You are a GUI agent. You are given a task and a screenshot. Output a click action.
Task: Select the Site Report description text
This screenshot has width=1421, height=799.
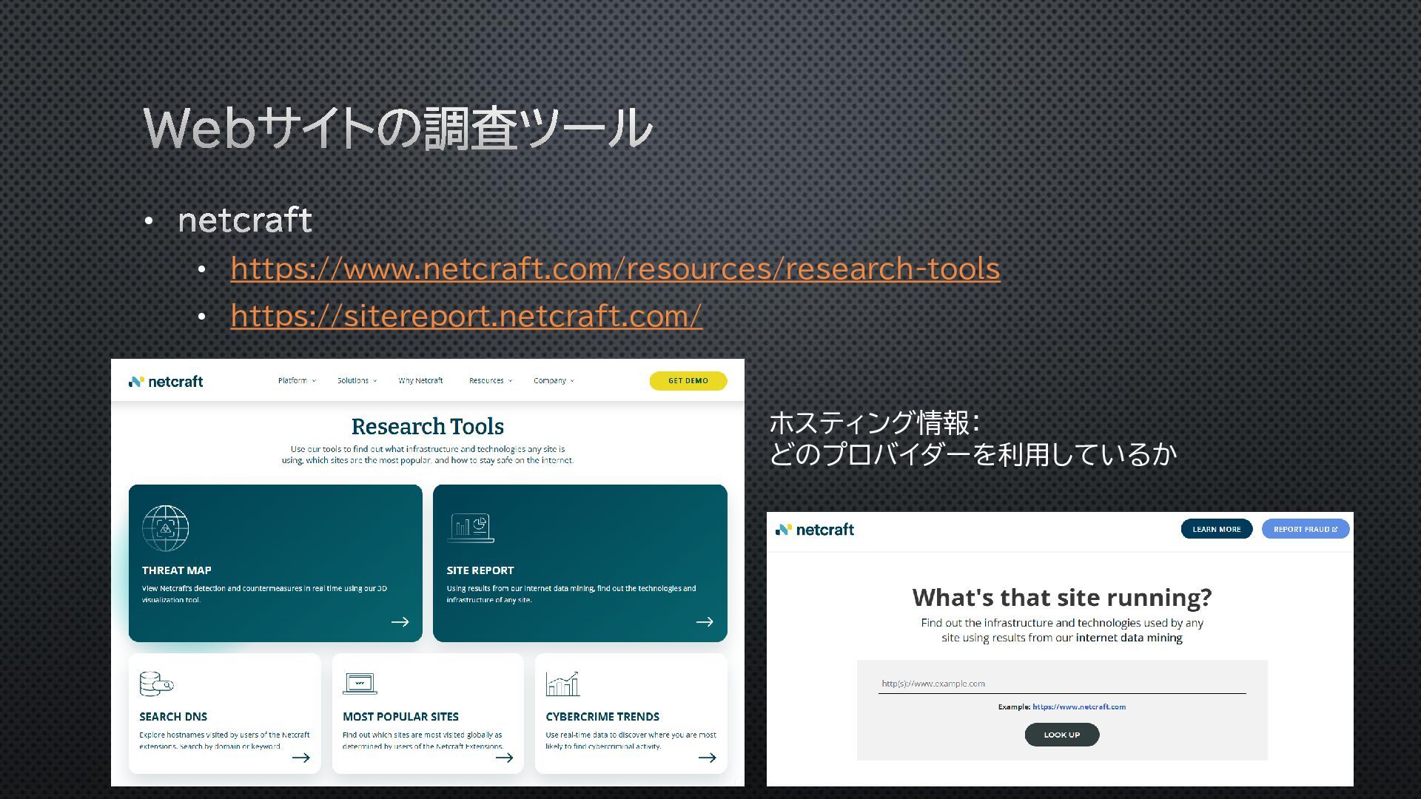point(571,594)
